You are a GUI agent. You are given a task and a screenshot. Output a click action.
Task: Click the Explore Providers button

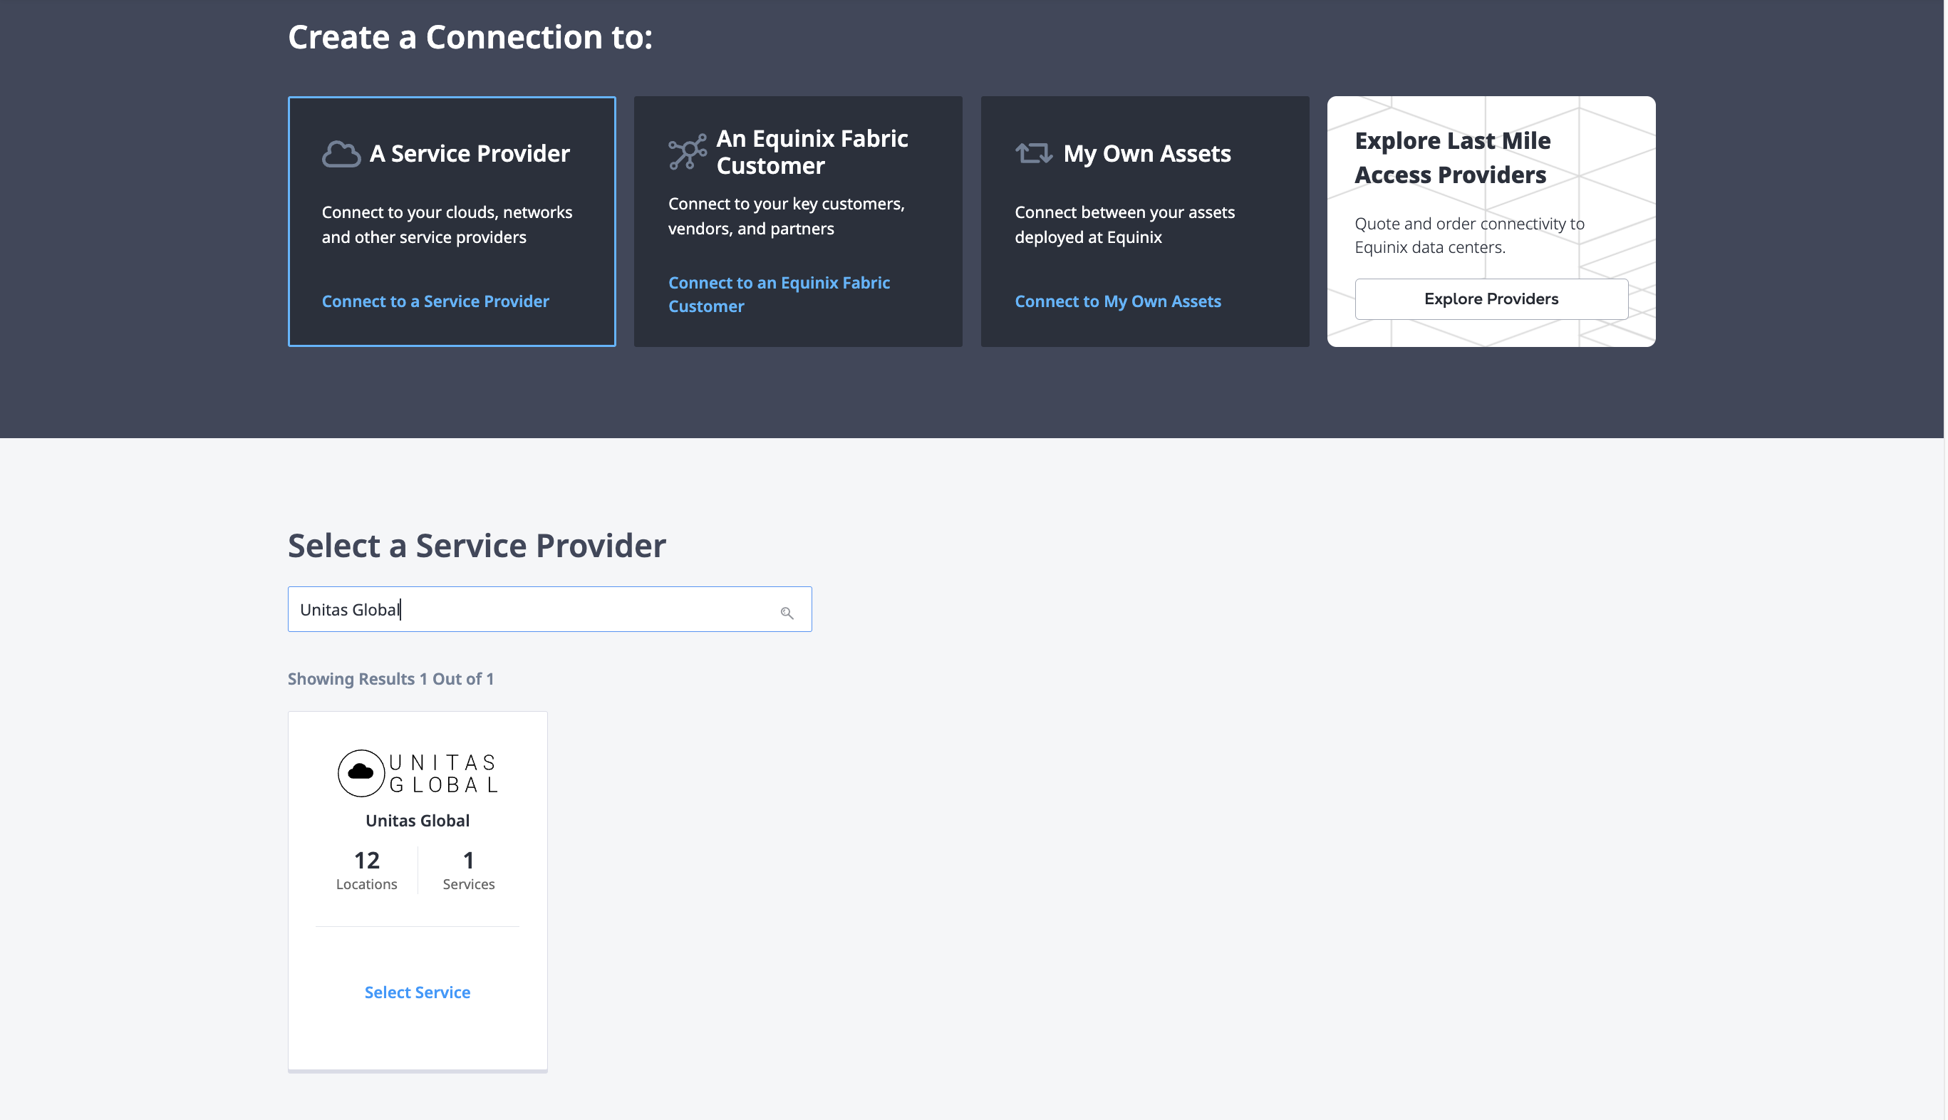click(1491, 299)
